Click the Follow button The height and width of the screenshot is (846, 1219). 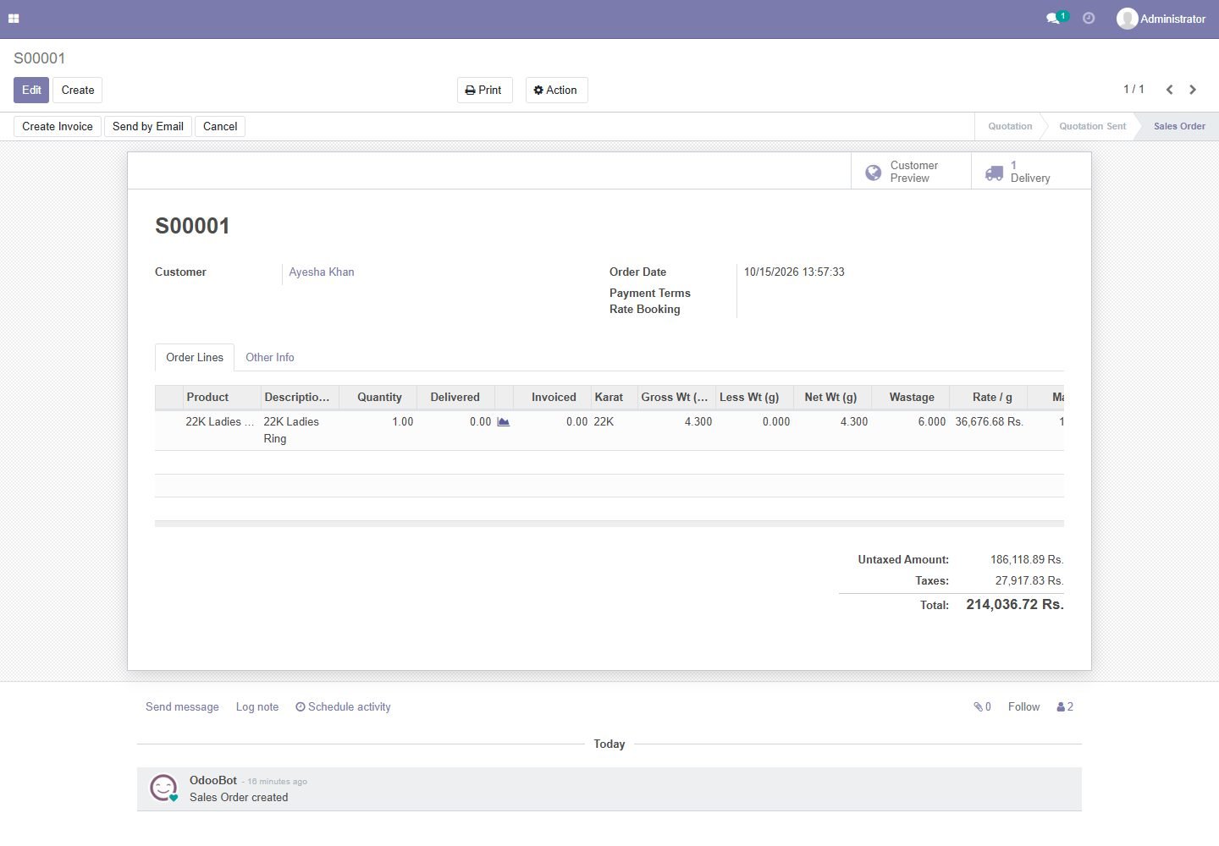(1023, 707)
